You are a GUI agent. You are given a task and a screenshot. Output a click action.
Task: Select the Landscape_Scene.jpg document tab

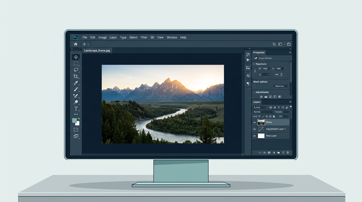point(97,50)
